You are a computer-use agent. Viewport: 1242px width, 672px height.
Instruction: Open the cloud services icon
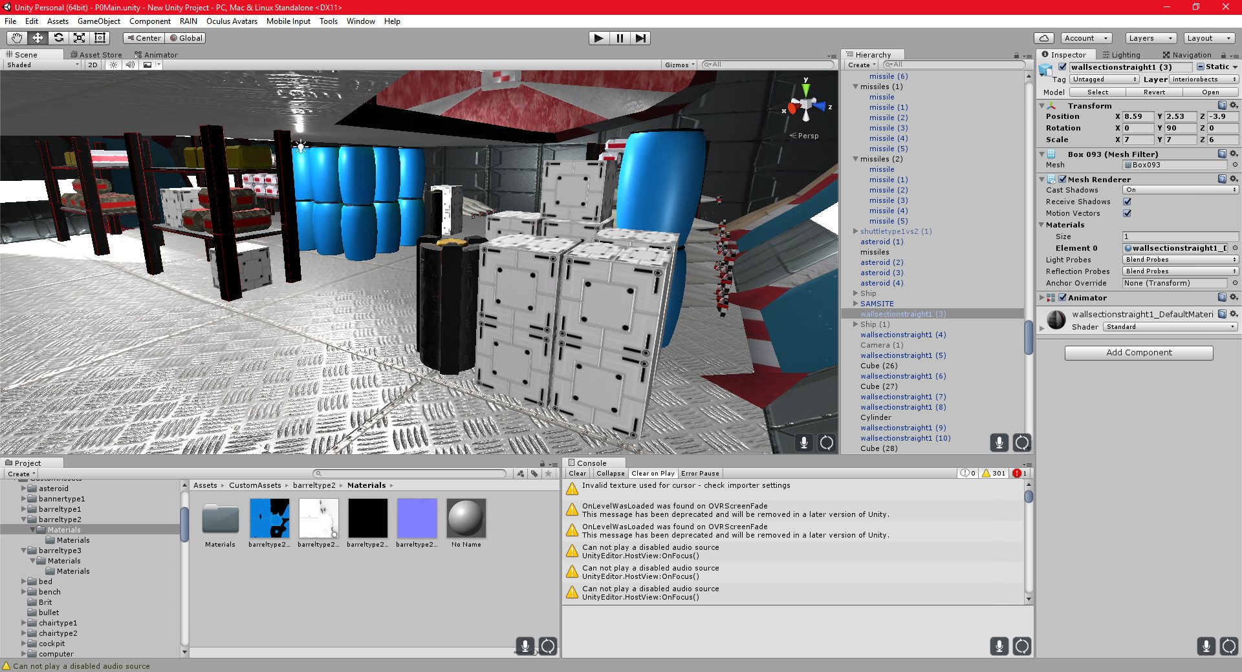[1043, 38]
